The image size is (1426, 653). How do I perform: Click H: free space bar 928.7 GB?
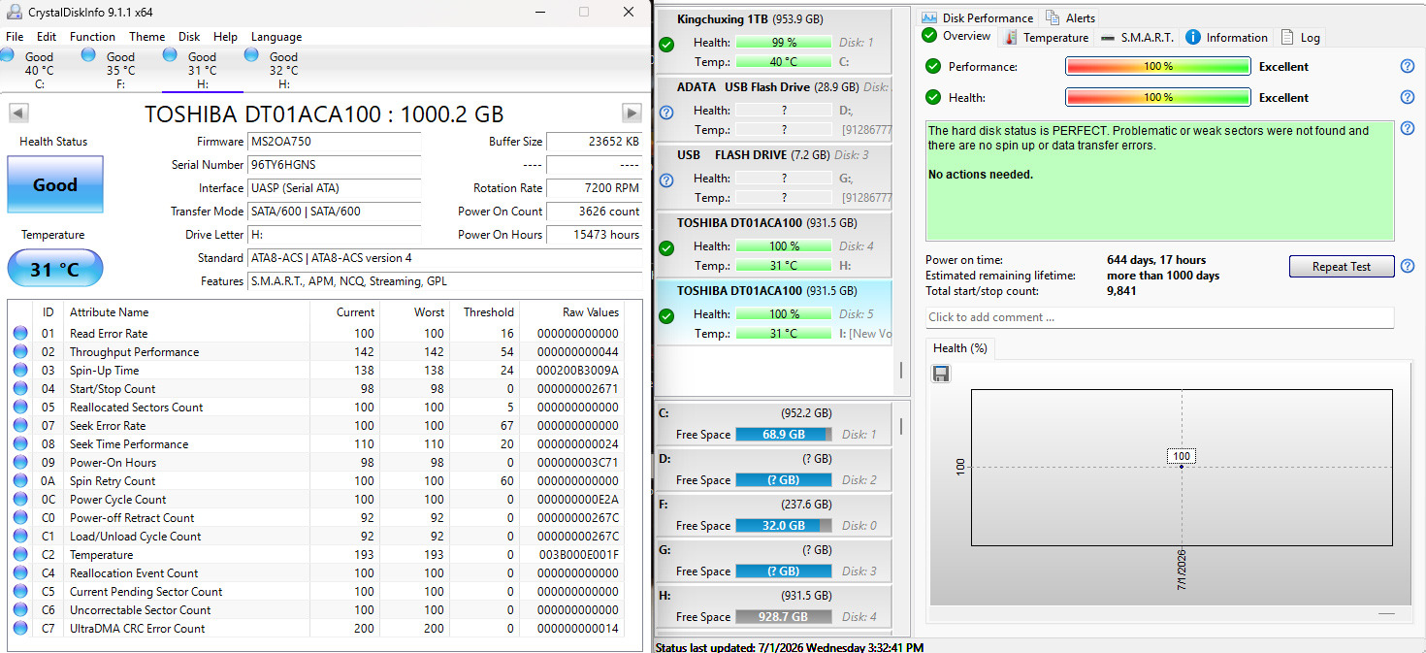point(784,617)
